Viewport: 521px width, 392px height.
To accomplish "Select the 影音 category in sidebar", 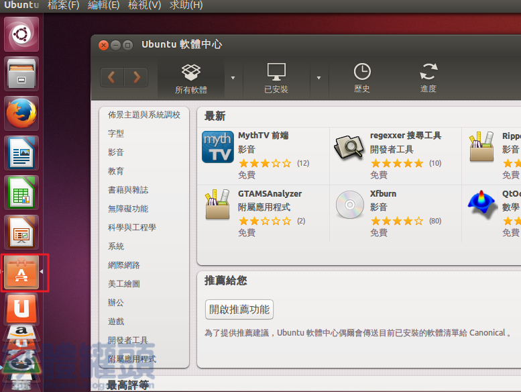I will [x=115, y=152].
